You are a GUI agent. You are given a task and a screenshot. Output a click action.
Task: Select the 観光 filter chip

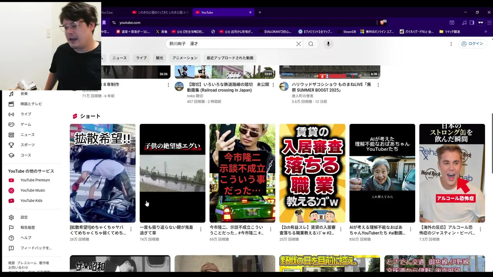tap(159, 58)
